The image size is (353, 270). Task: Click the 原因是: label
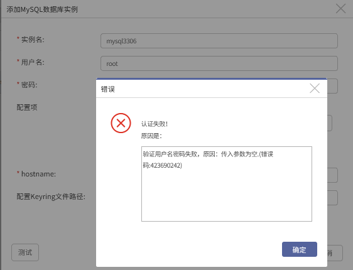coord(151,136)
